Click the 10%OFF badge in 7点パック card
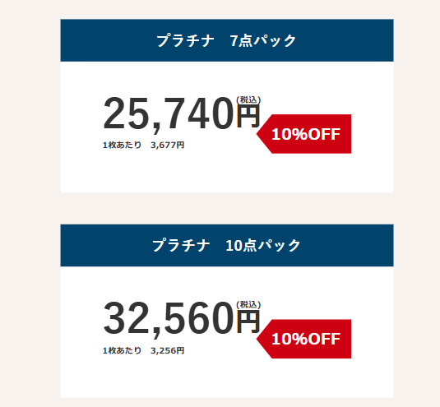 [304, 134]
